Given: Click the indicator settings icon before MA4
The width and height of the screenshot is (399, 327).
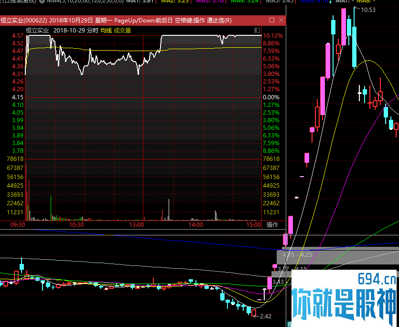Looking at the screenshot, I should [42, 1].
